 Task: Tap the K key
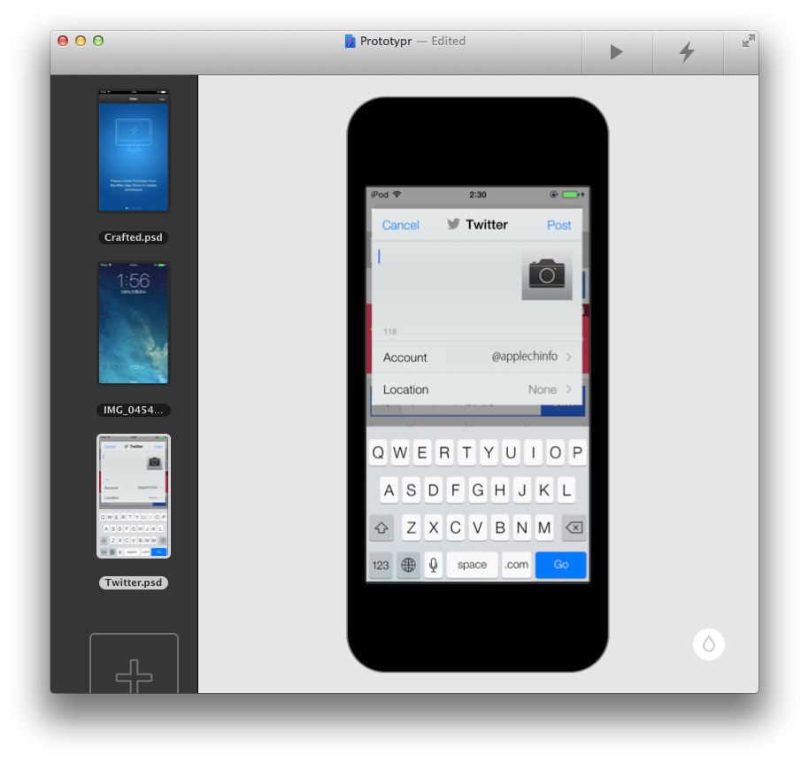point(544,490)
